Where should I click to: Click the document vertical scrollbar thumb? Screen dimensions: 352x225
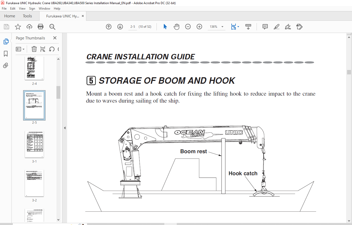(349, 72)
